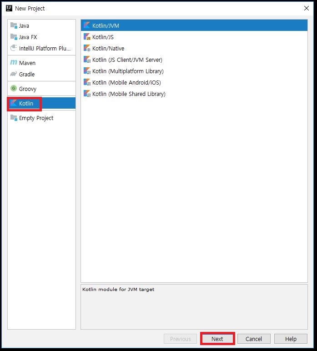Choose Groovy project type
This screenshot has height=351, width=317.
42,89
